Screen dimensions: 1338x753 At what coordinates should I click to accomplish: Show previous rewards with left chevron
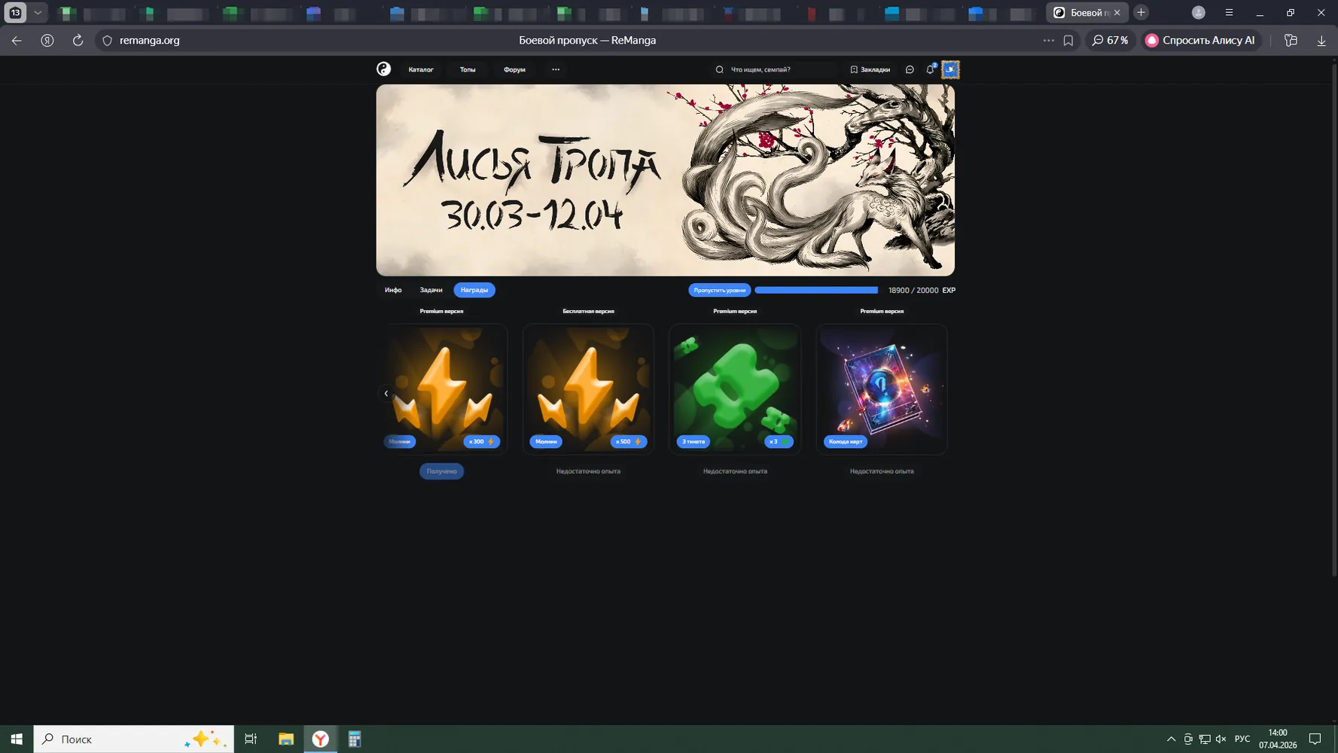click(x=386, y=393)
